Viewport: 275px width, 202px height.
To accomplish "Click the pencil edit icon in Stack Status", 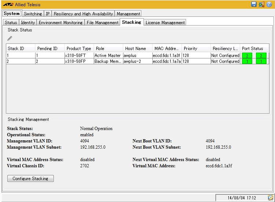I will tap(10, 38).
